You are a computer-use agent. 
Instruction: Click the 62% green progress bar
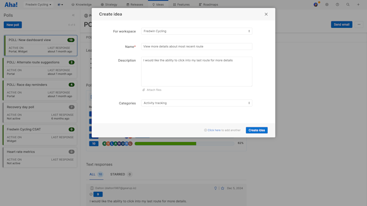(x=165, y=144)
